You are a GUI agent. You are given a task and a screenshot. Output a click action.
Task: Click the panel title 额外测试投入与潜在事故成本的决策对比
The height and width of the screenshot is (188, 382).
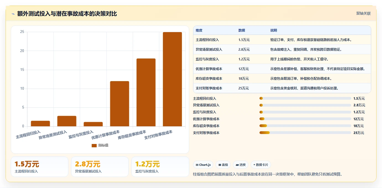coord(67,14)
